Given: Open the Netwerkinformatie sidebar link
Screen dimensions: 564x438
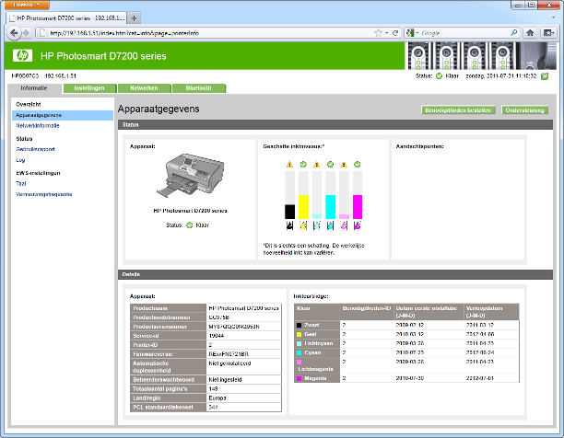Looking at the screenshot, I should coord(38,125).
